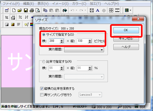
Task: Open the 表示(V) menu
Action: pyautogui.click(x=43, y=4)
